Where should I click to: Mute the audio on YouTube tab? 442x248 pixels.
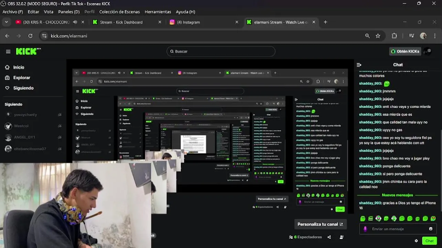point(75,22)
